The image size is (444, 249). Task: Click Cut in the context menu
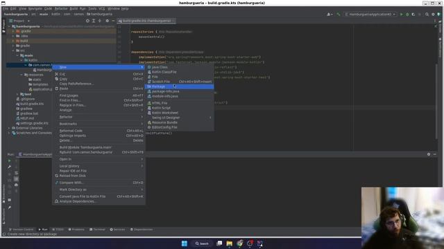point(99,74)
